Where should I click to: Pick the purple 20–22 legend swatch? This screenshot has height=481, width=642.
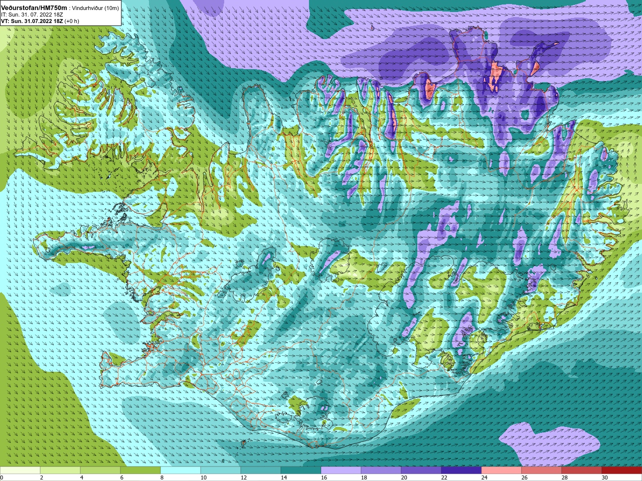tap(421, 470)
